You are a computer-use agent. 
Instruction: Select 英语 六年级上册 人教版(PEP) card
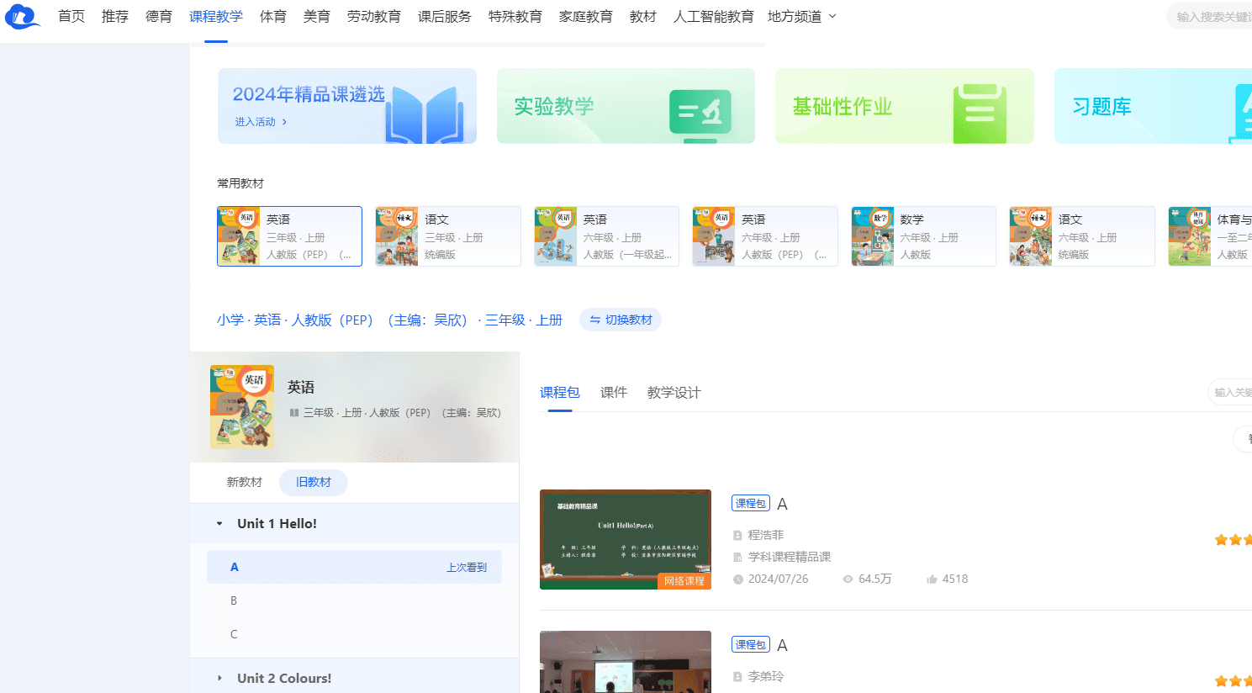765,236
